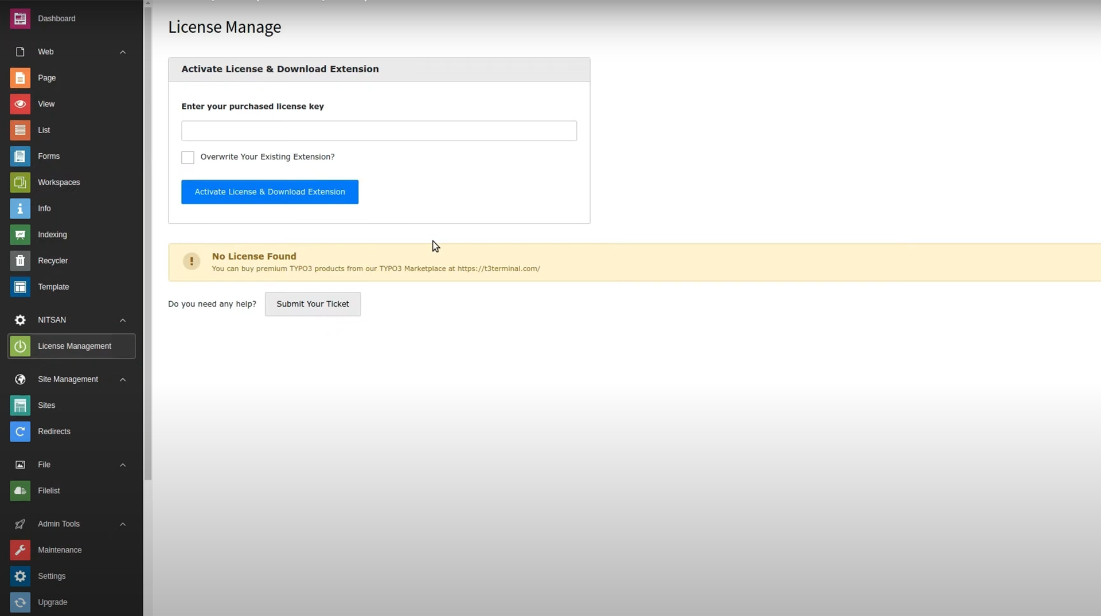Open the Template module entry
Screen dimensions: 1101x616
pos(53,287)
